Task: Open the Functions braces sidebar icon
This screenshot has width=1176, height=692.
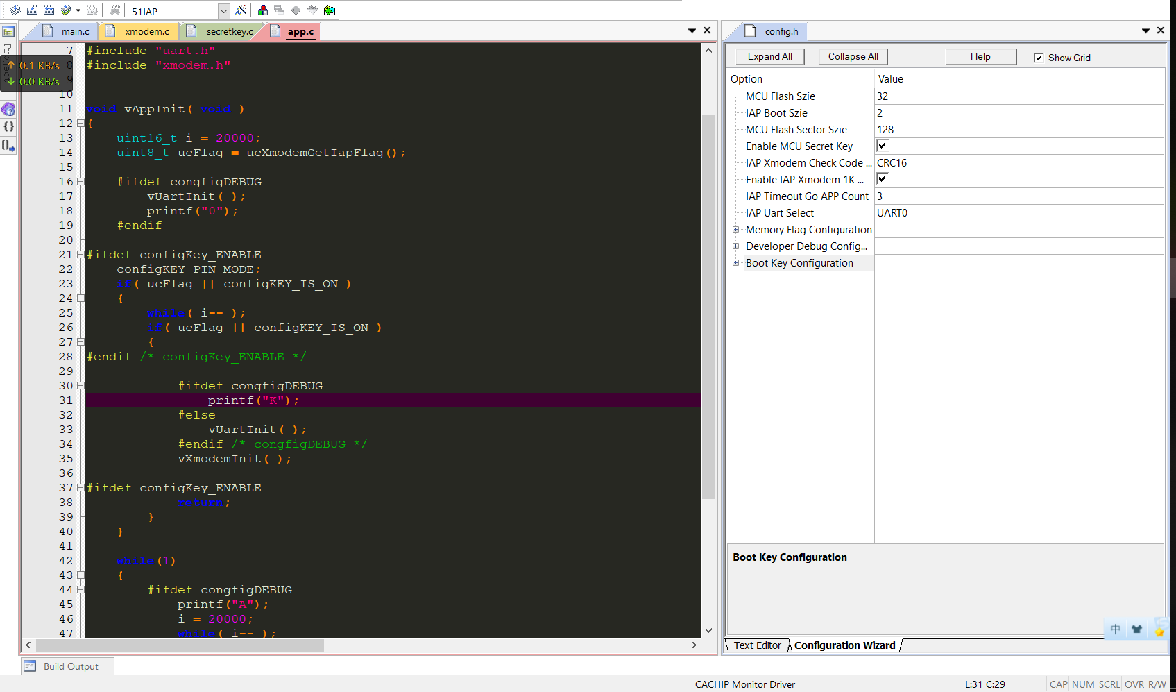Action: tap(8, 126)
